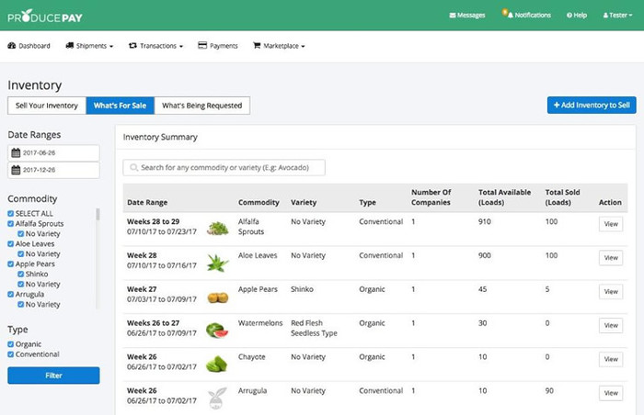
Task: Click the Payments credit card icon
Action: pos(202,45)
